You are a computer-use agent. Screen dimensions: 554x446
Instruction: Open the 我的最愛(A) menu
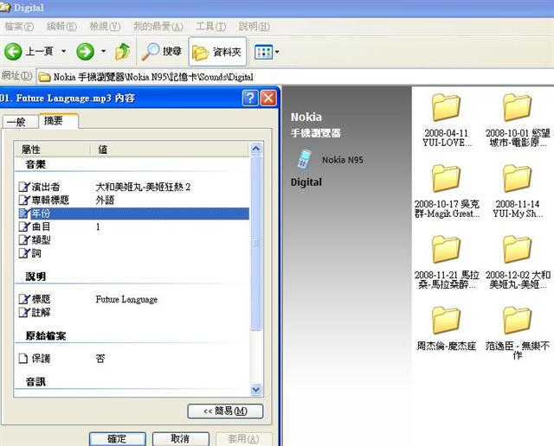[x=158, y=27]
